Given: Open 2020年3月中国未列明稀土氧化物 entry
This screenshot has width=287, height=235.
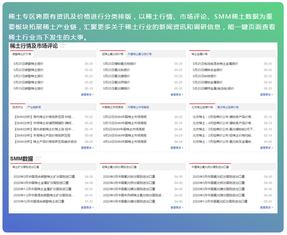Looking at the screenshot, I should click(133, 195).
